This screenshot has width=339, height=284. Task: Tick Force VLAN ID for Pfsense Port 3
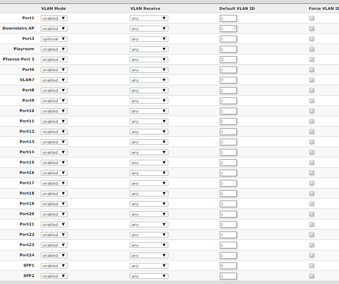click(x=312, y=60)
